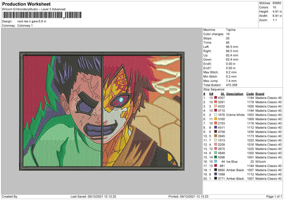This screenshot has height=200, width=284.
Task: Click the Min Stitch value 0.2 mm
Action: pos(231,76)
